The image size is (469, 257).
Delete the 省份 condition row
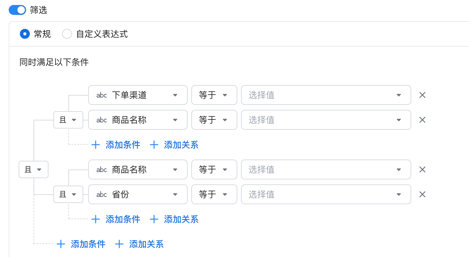[422, 194]
